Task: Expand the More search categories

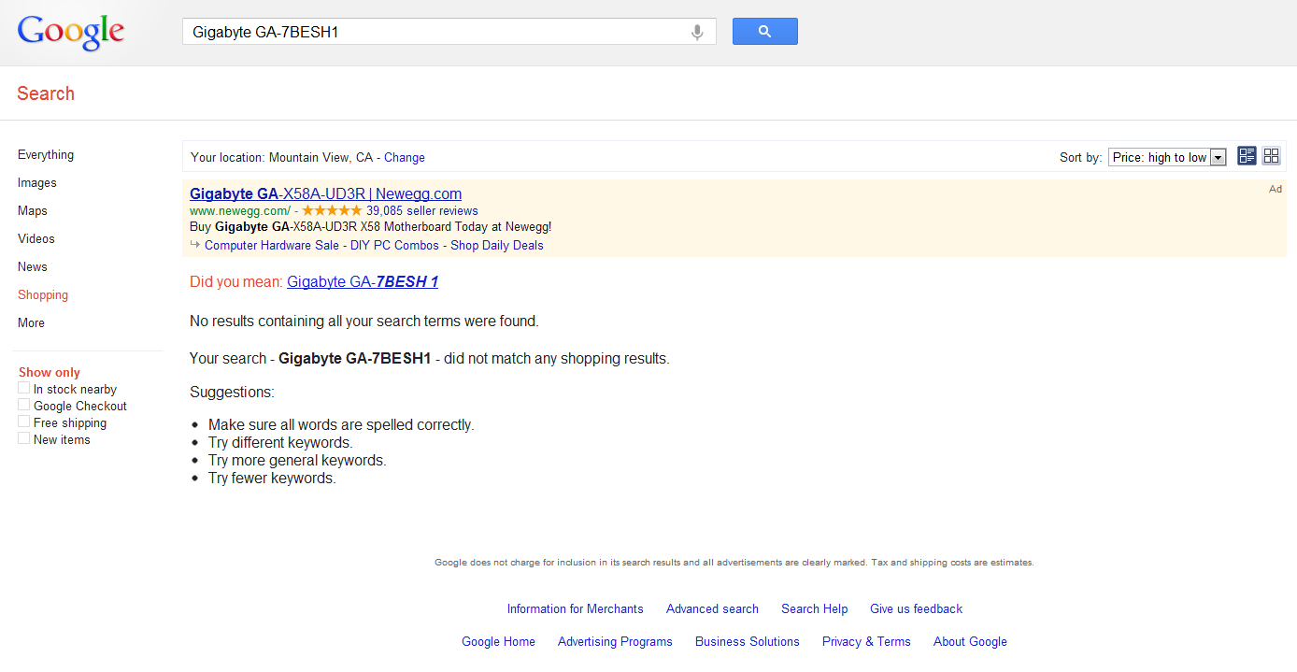Action: click(x=31, y=322)
